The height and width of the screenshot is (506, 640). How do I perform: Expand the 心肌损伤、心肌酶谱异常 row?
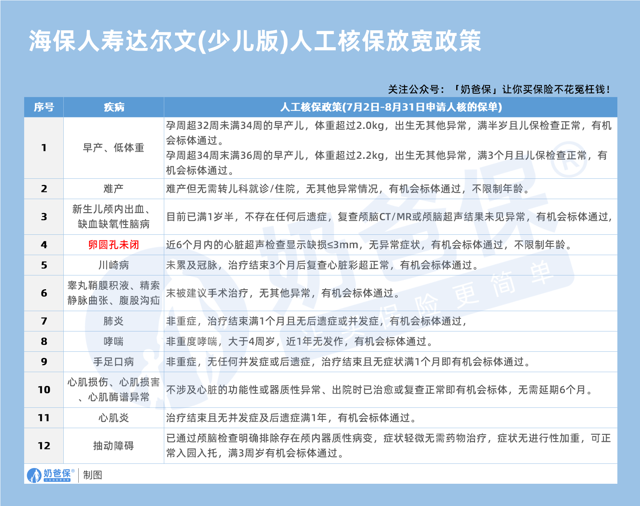tap(112, 390)
